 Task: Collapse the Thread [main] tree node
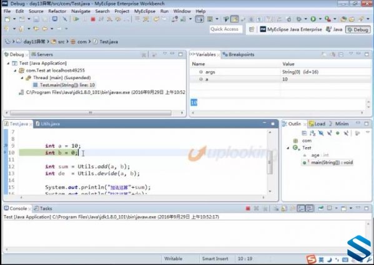tap(22, 78)
